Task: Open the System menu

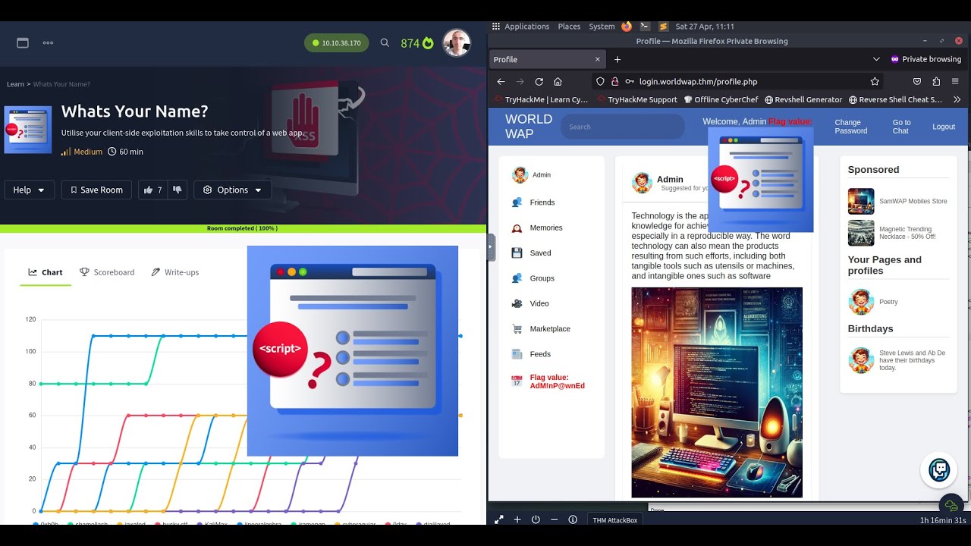Action: tap(602, 26)
